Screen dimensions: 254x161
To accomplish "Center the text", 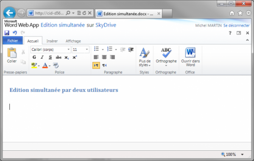I will 104,57.
